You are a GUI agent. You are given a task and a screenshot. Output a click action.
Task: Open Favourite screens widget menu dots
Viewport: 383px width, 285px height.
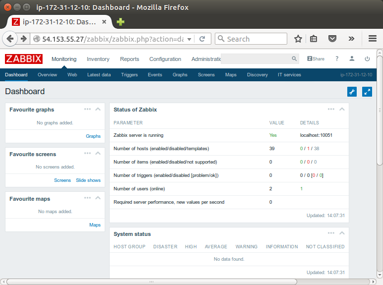coord(87,153)
